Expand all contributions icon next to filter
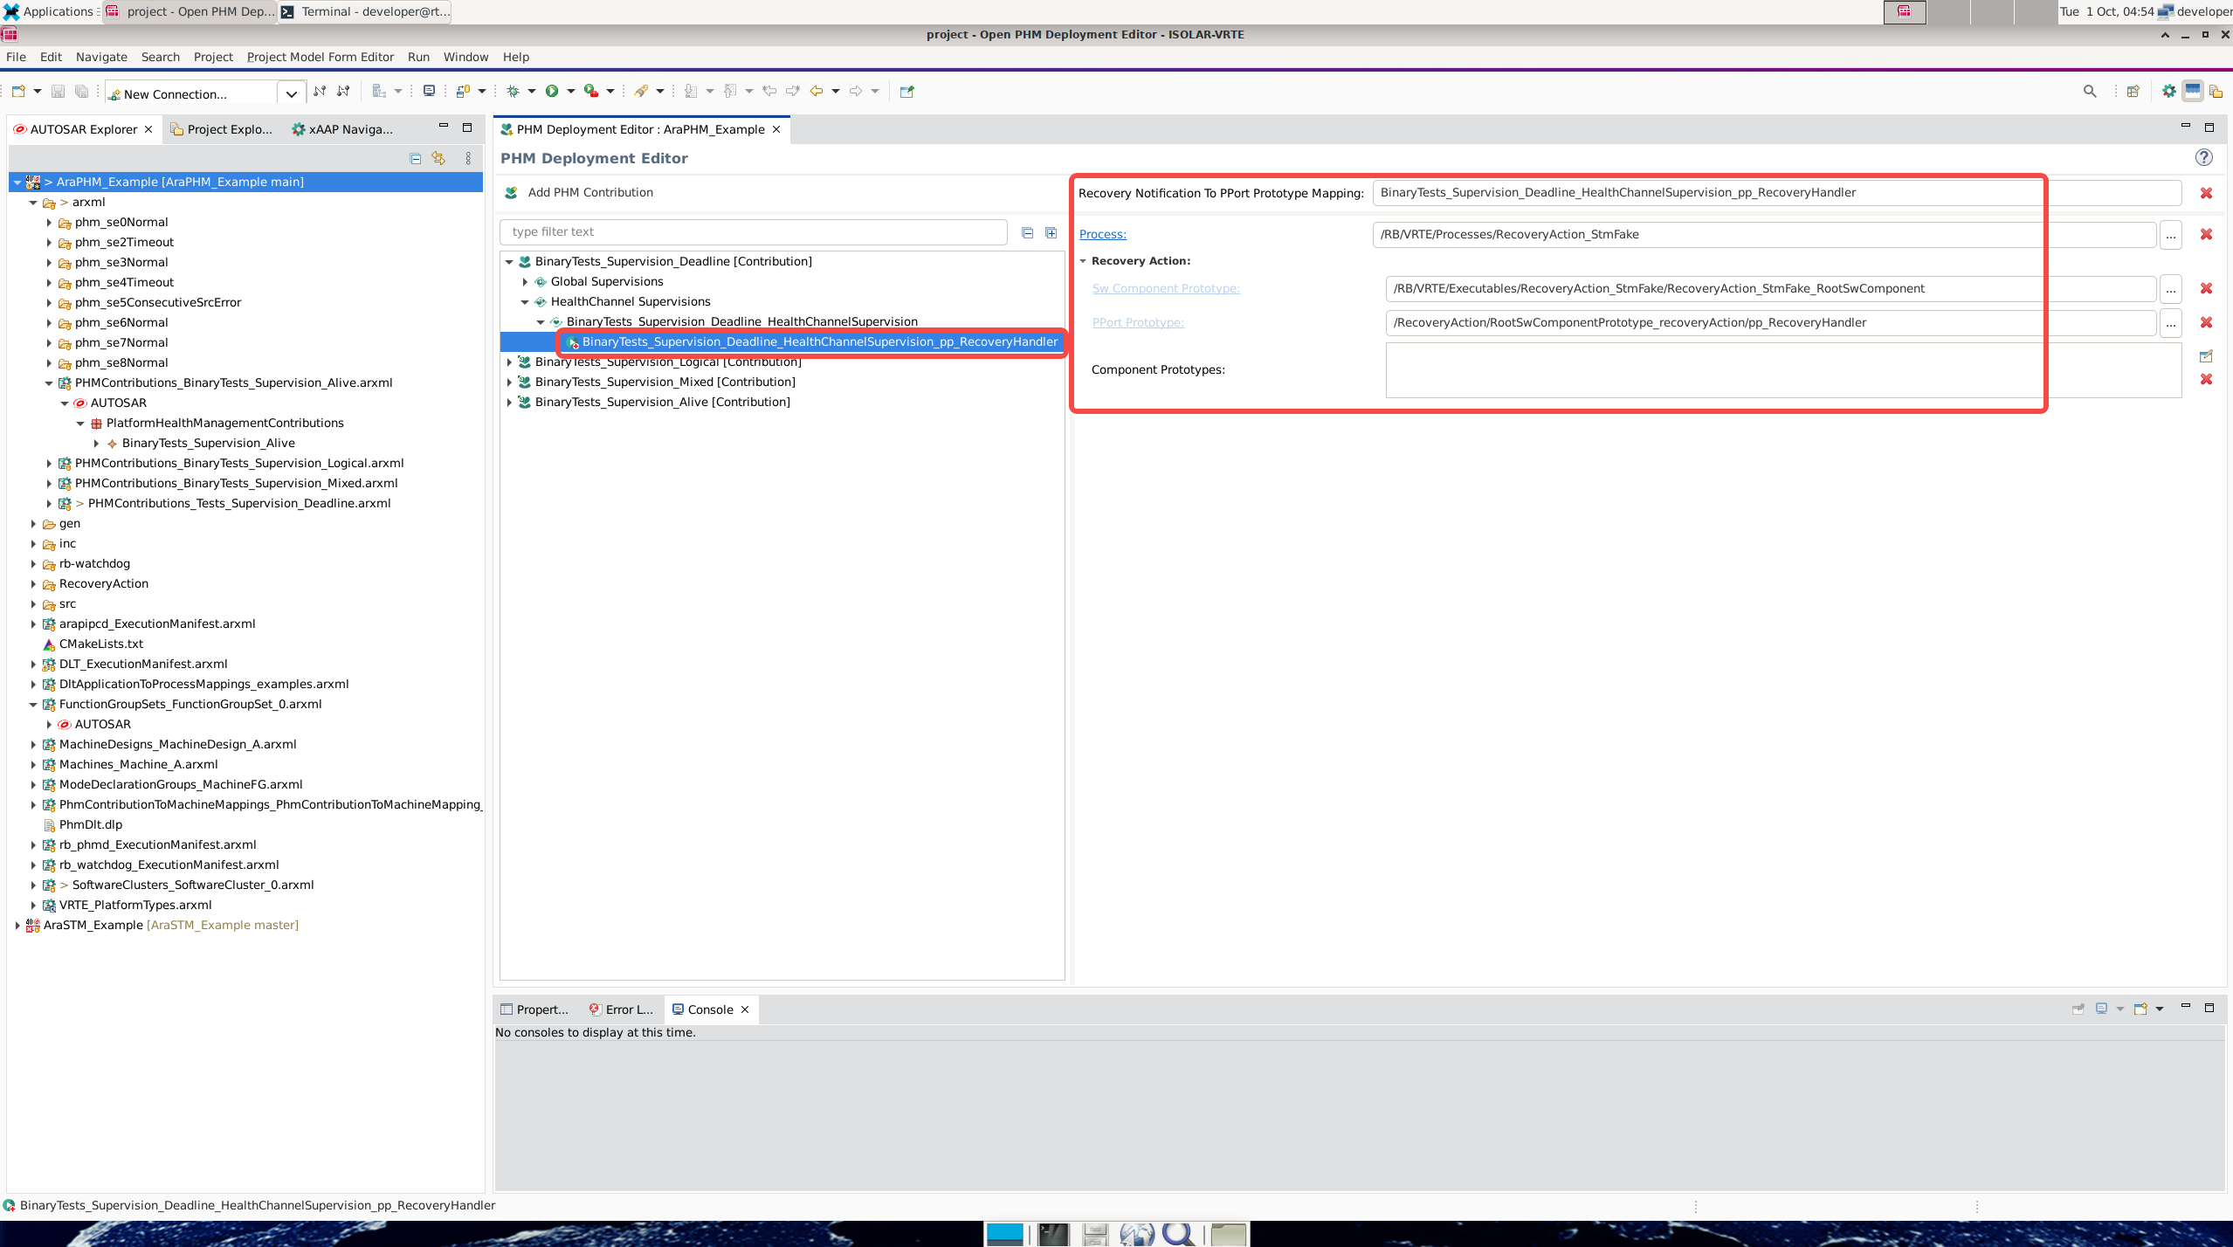The height and width of the screenshot is (1247, 2233). [1051, 232]
